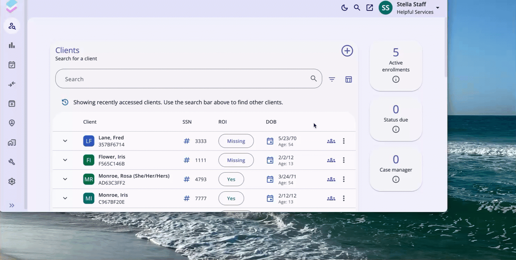
Task: Open the settings gear sidebar icon
Action: tap(12, 181)
